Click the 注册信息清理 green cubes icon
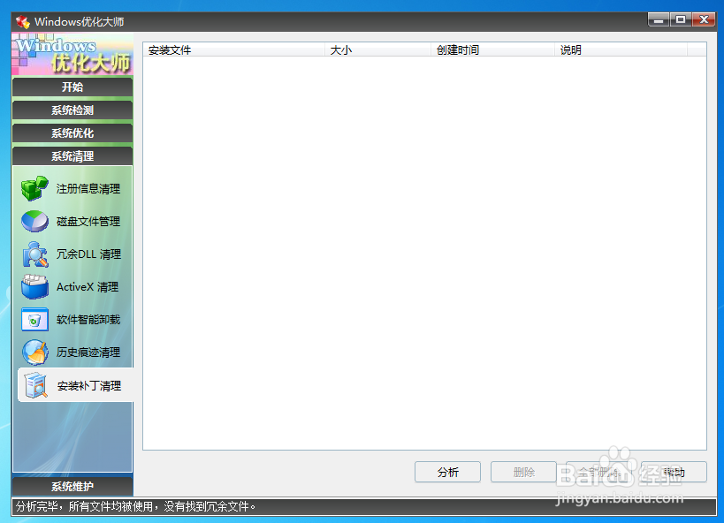Viewport: 724px width, 523px height. (x=34, y=188)
